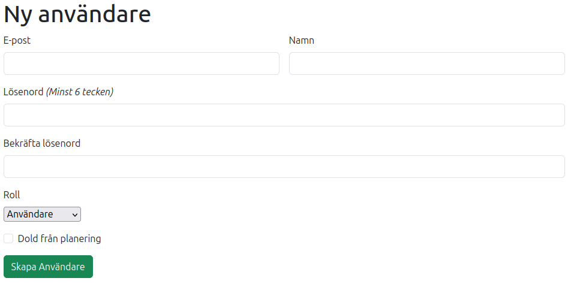Click the Ny användare page heading
Screen dimensions: 568x287
pos(77,14)
